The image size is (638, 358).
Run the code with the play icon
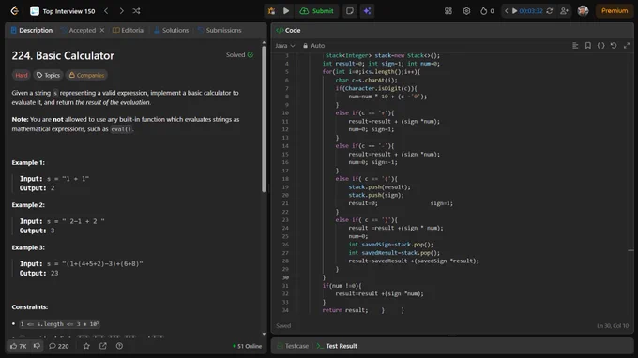pyautogui.click(x=286, y=11)
